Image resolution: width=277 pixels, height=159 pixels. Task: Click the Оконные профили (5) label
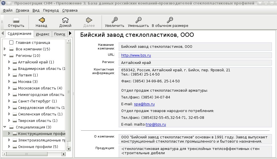[38, 147]
